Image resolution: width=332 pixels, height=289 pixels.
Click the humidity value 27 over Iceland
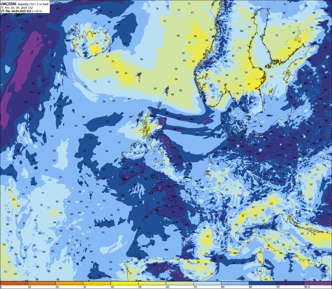pos(96,54)
